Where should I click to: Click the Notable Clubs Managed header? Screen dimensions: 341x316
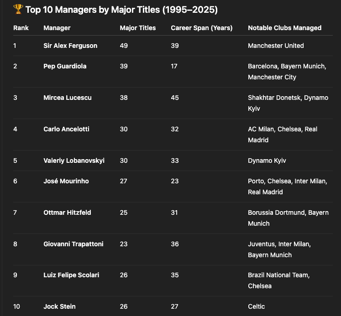pos(285,28)
